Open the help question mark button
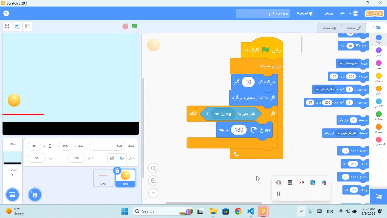This screenshot has width=387, height=218. pos(6,13)
